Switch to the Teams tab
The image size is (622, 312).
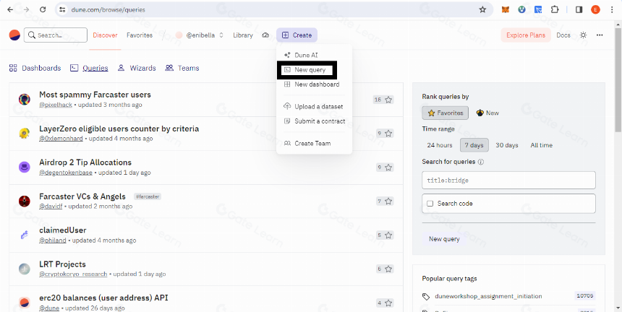coord(182,68)
